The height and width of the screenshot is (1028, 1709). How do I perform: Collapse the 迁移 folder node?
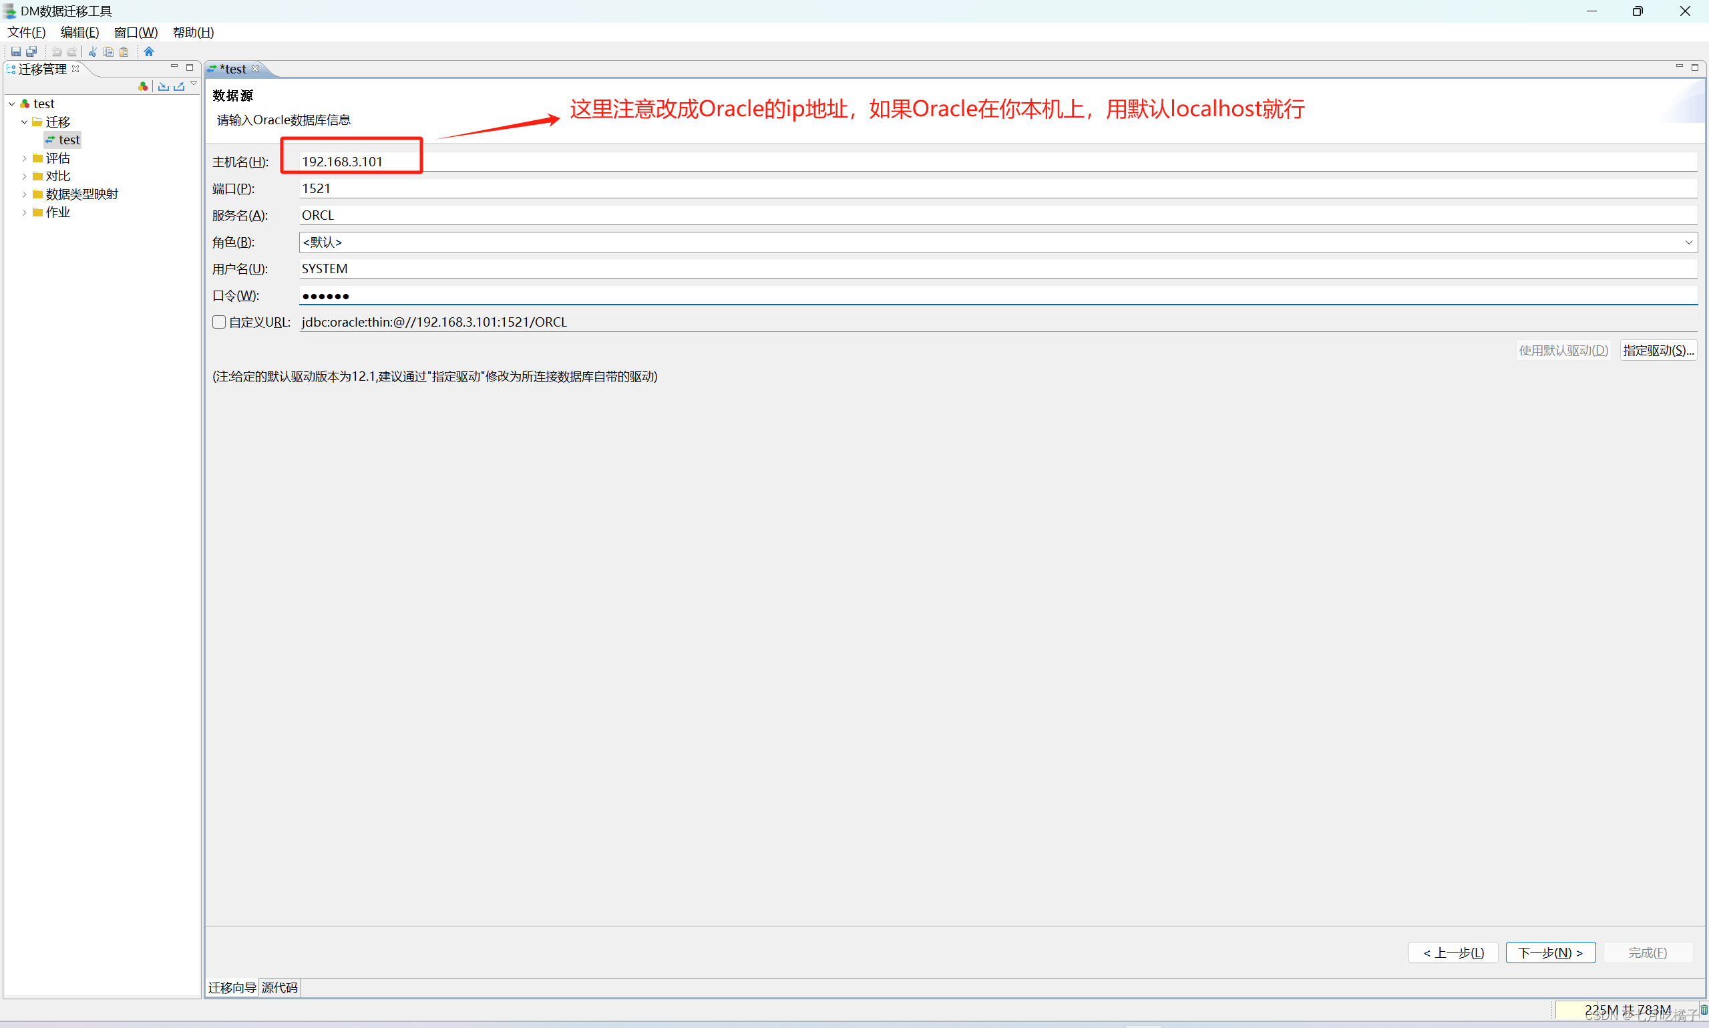click(24, 122)
